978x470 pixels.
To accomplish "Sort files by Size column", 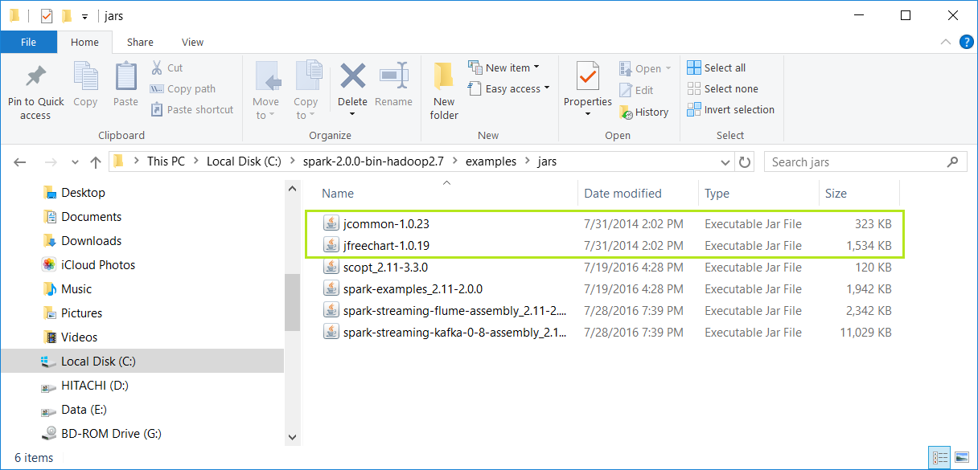I will (836, 194).
